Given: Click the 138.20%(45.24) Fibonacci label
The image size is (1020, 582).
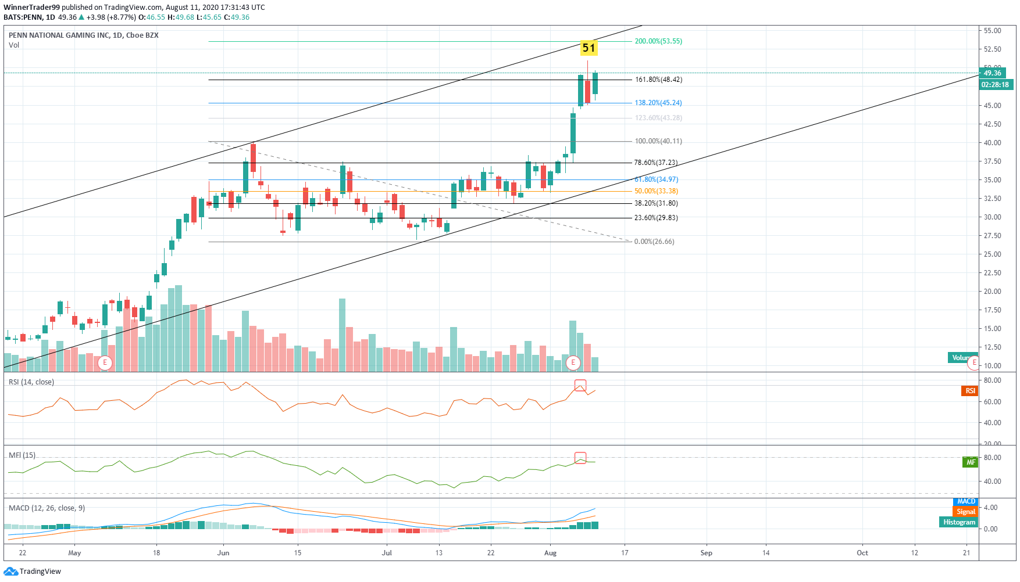Looking at the screenshot, I should tap(658, 103).
